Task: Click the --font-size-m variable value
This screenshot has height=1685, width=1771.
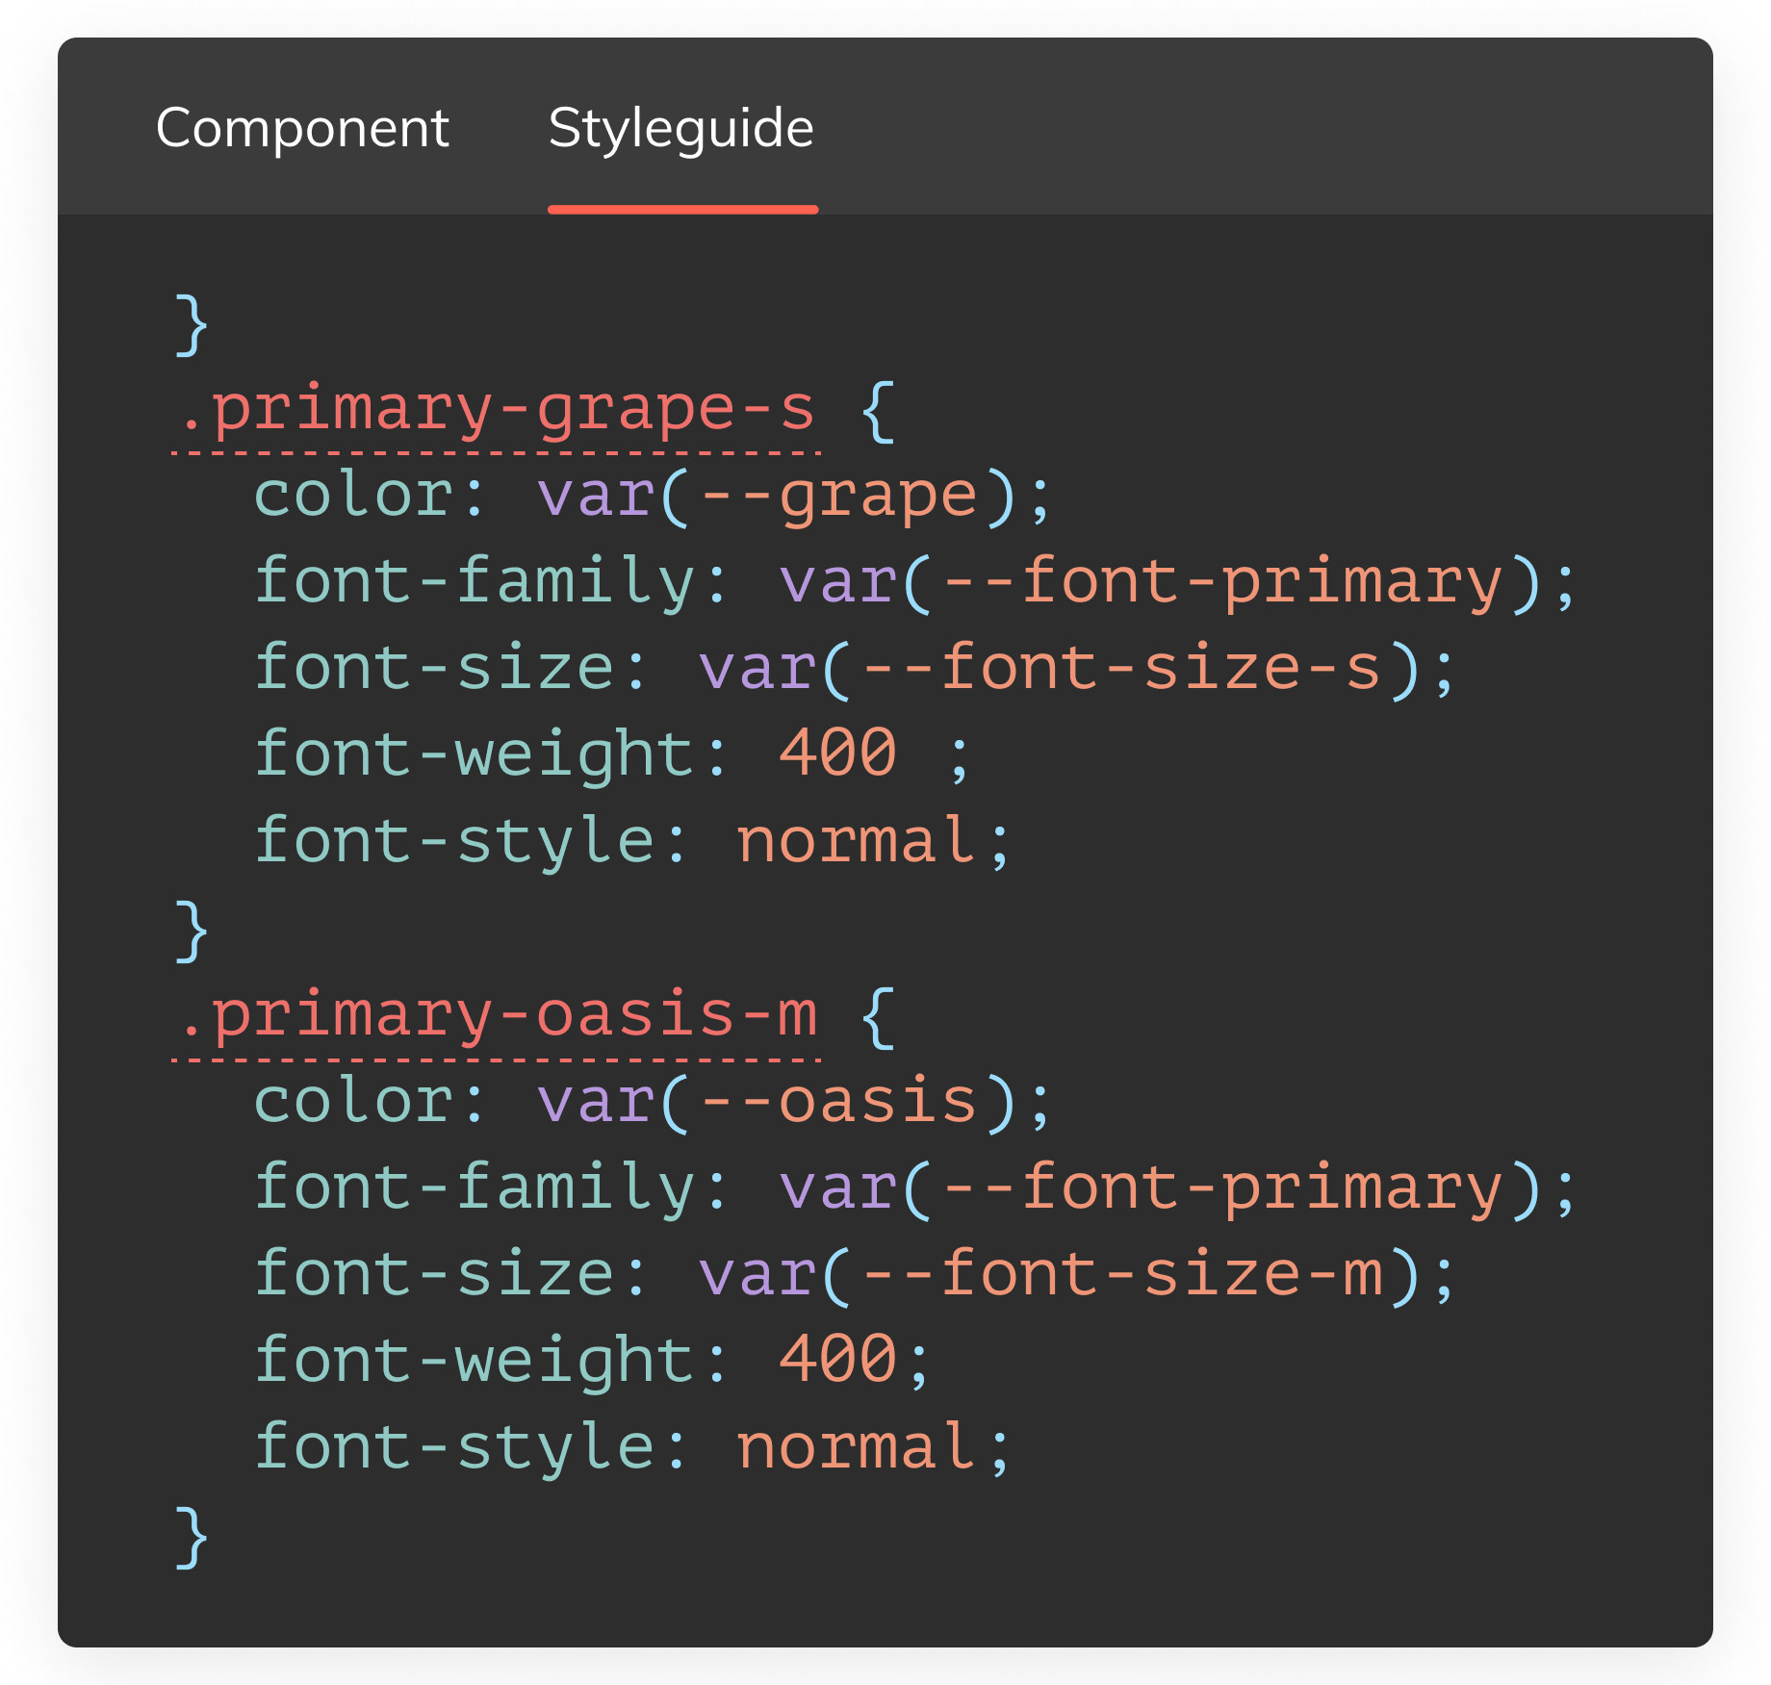Action: coord(1121,1275)
